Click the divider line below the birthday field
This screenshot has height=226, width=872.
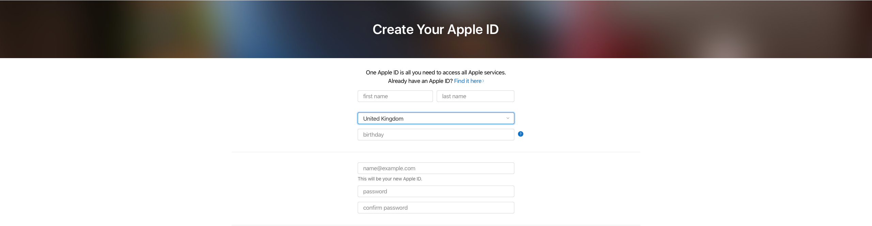(436, 152)
